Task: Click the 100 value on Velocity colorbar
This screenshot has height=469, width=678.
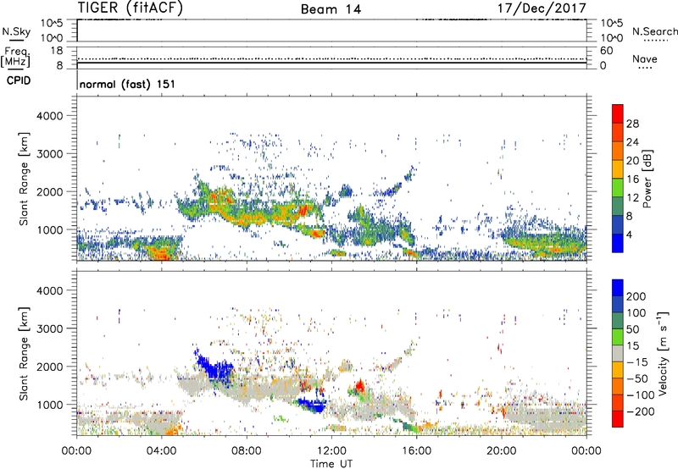Action: click(636, 313)
